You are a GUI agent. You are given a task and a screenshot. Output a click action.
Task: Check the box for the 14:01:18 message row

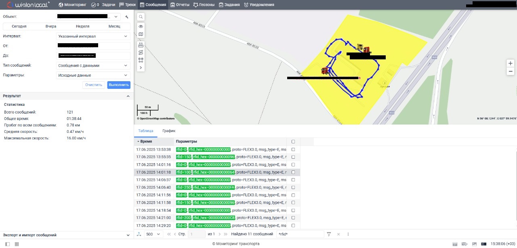click(293, 172)
